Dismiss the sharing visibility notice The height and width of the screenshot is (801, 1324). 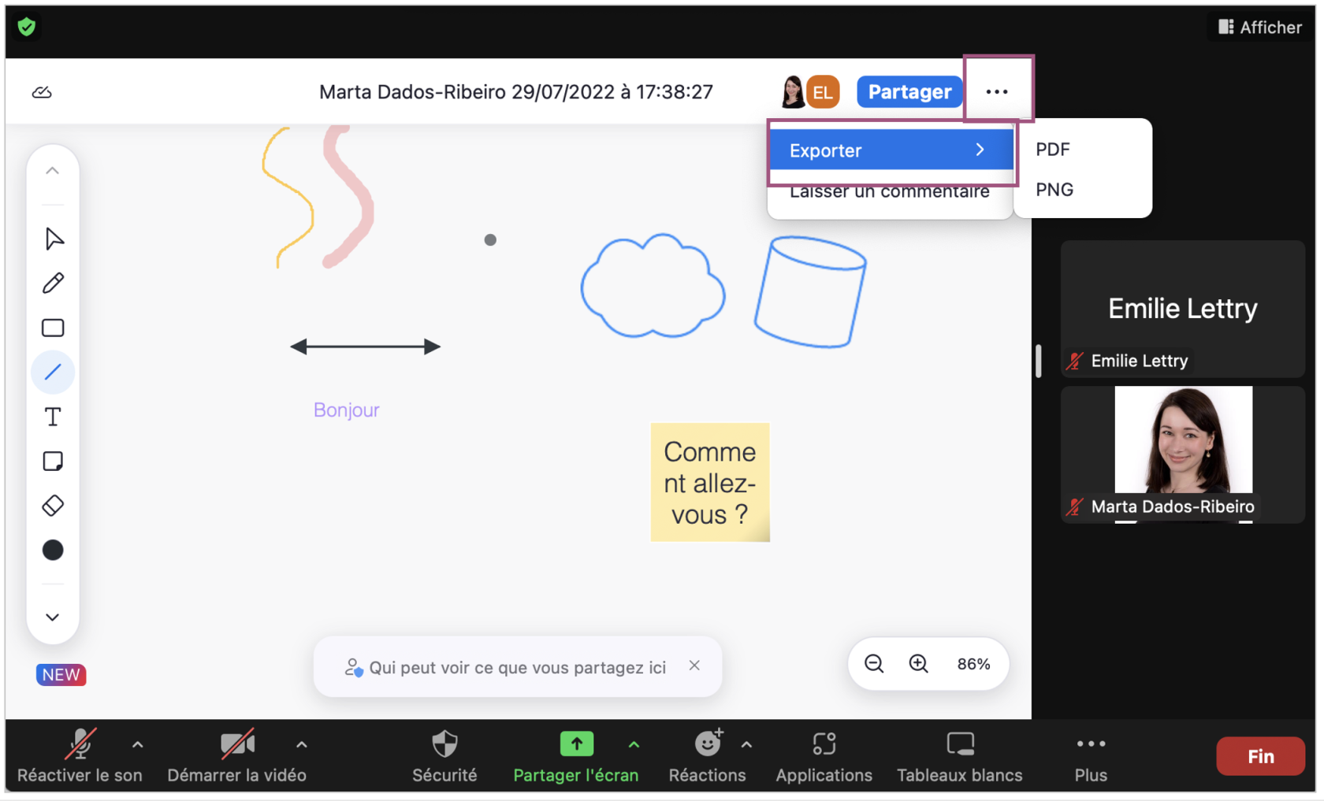pos(694,666)
